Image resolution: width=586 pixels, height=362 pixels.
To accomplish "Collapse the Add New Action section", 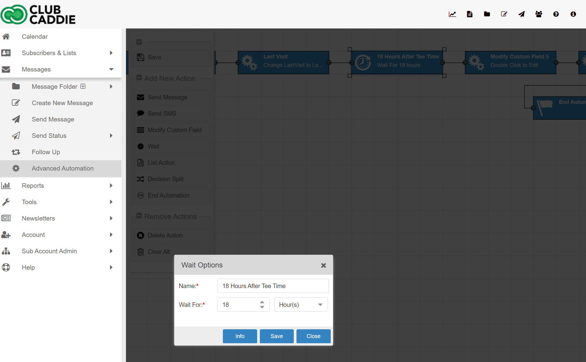I will tap(139, 78).
